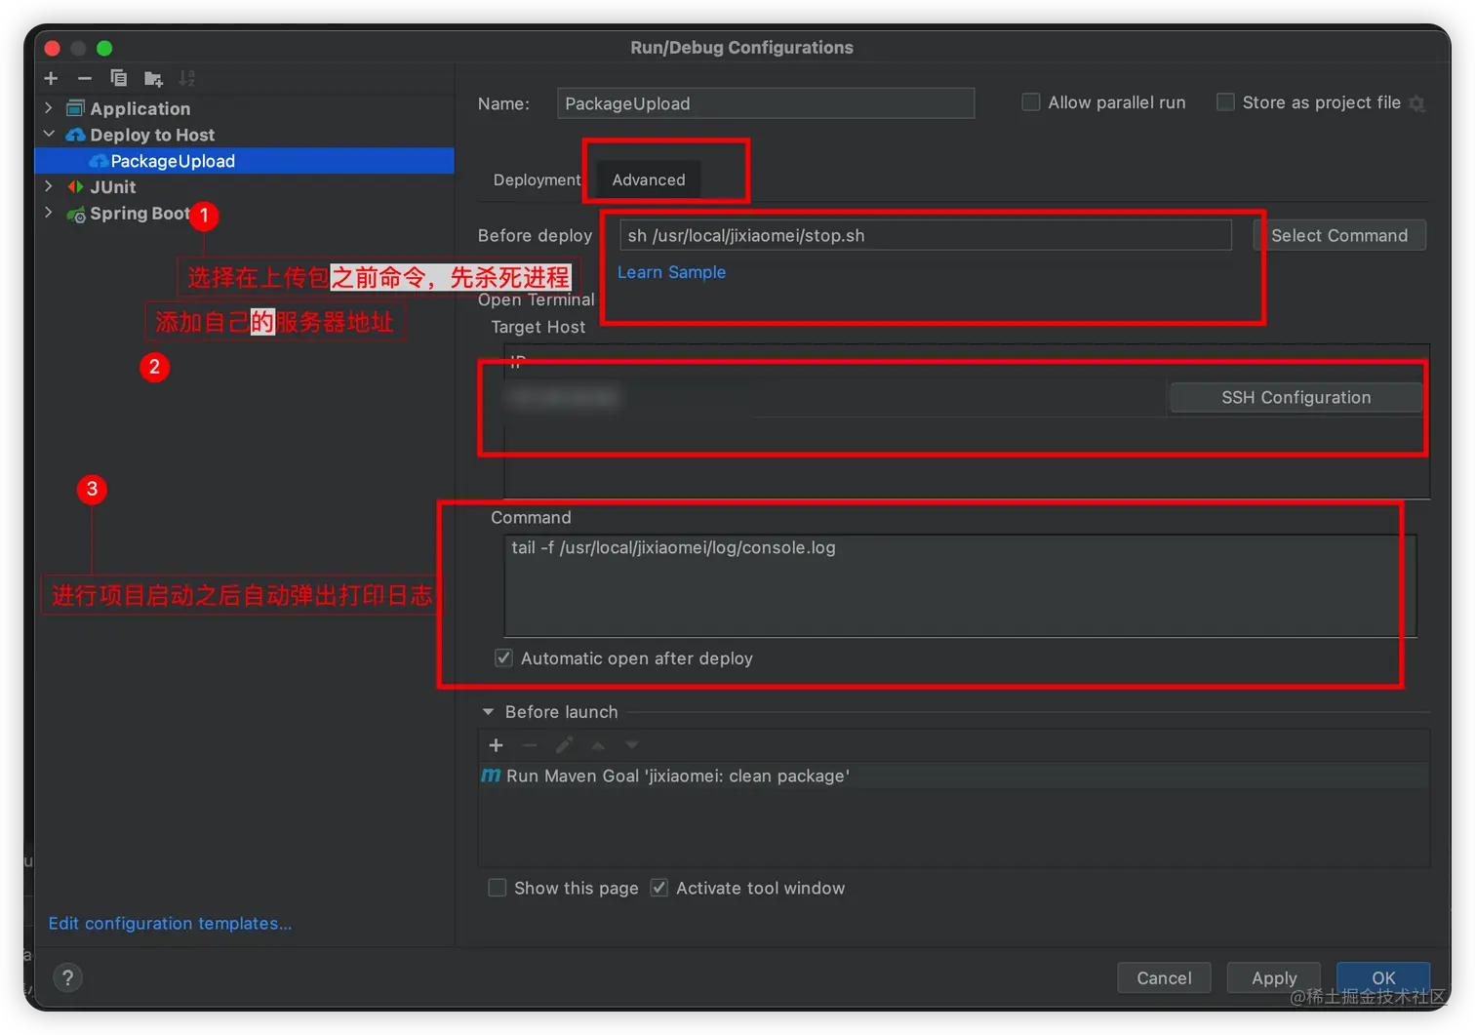
Task: Remove the selected configuration with the minus icon
Action: (x=85, y=78)
